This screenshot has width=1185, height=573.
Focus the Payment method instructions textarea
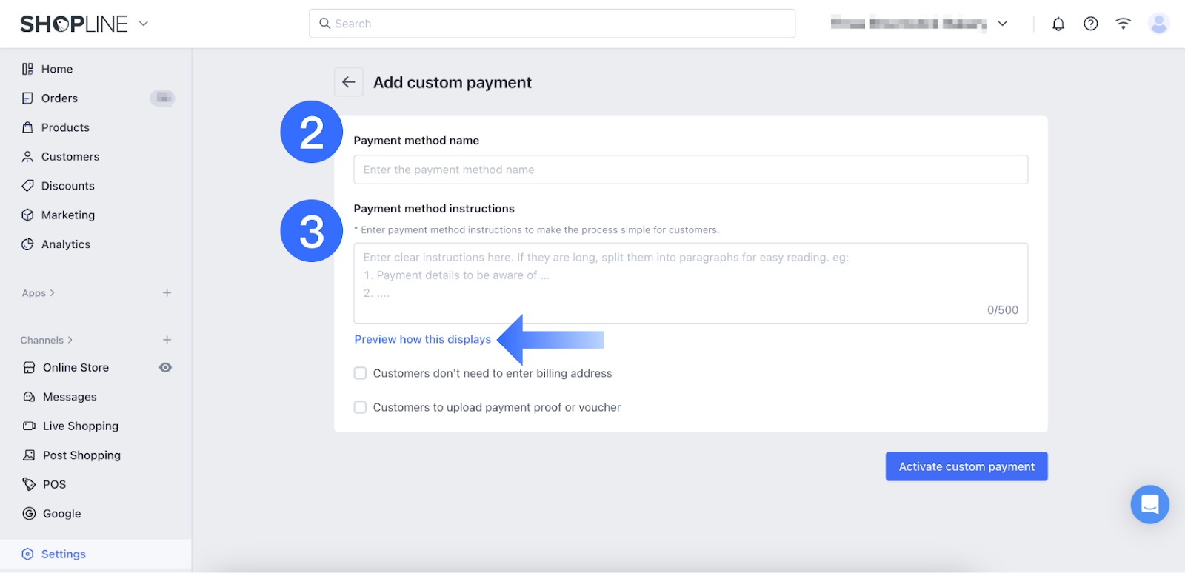coord(691,283)
